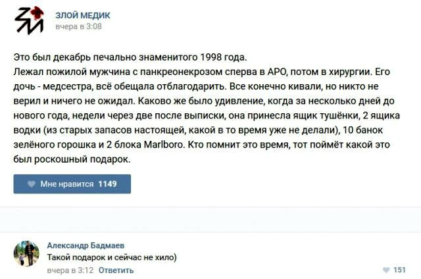
Task: Open the comment timestamp "вчера в 3:12"
Action: (70, 270)
